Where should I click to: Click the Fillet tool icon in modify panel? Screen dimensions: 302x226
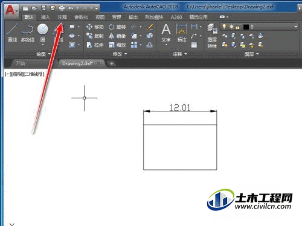click(x=134, y=36)
